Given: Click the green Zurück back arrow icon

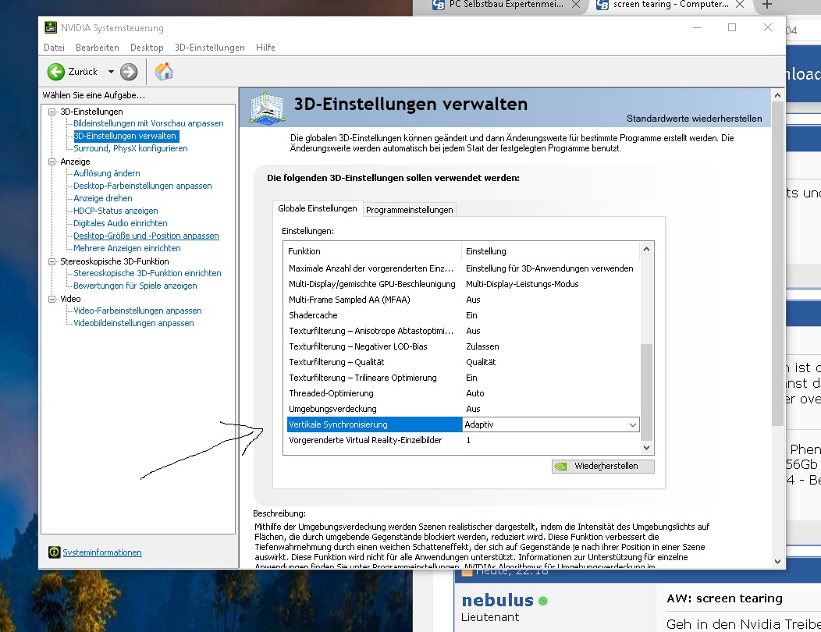Looking at the screenshot, I should pos(56,72).
